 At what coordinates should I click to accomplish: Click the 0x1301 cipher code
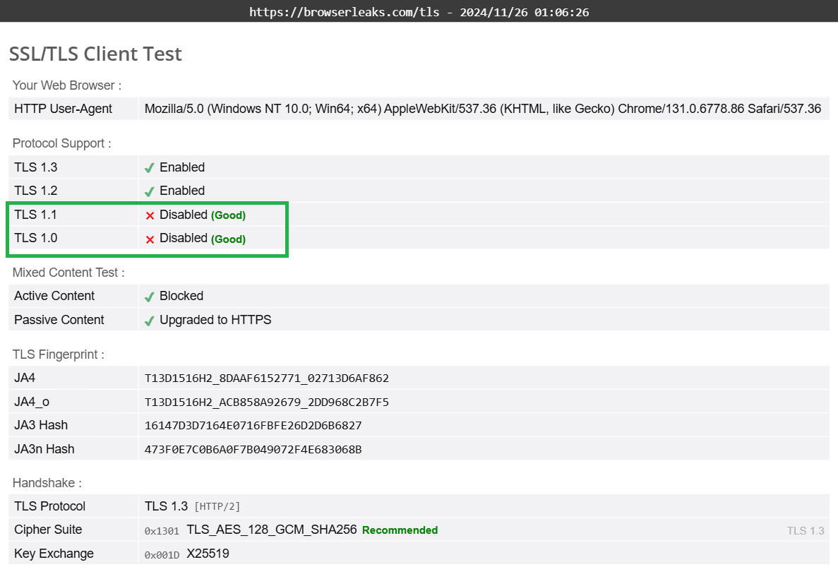click(x=162, y=531)
